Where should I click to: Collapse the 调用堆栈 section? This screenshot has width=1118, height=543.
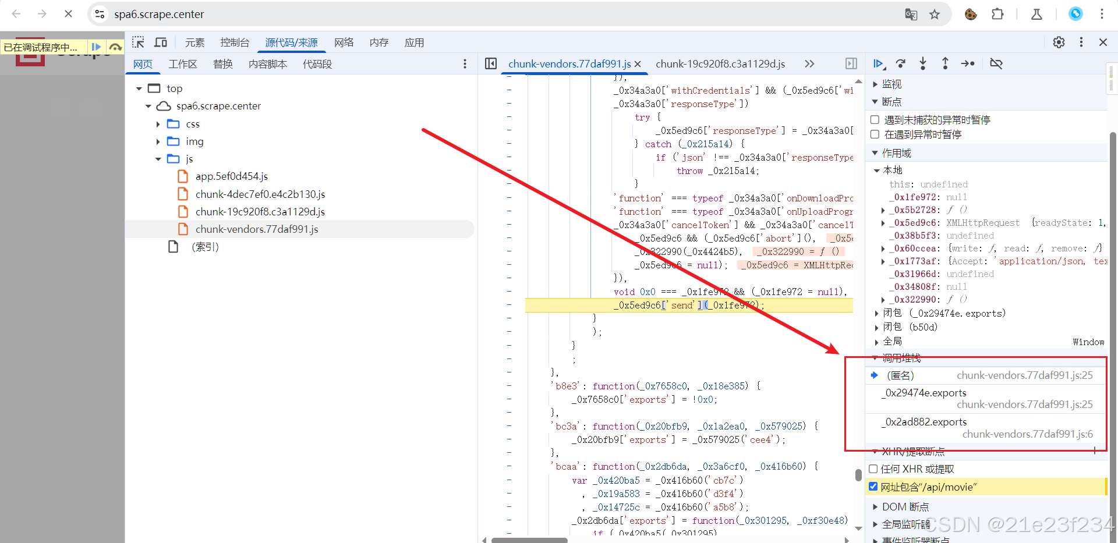876,358
